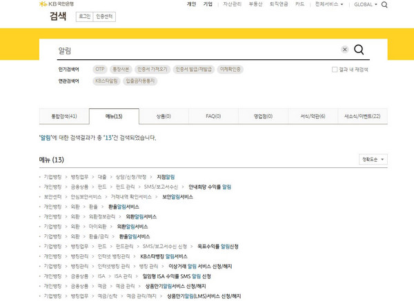The image size is (414, 301).
Task: Click 환율/금리 breadcrumb text
Action: click(99, 236)
